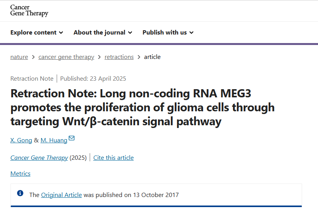Expand the Publish with us chevron
The height and width of the screenshot is (216, 318).
191,33
